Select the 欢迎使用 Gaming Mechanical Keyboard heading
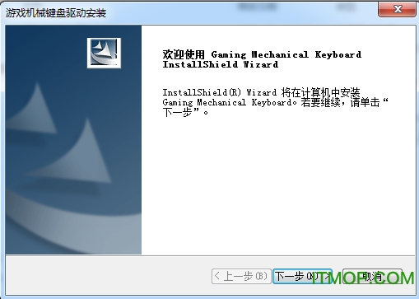The width and height of the screenshot is (419, 299). coord(262,59)
